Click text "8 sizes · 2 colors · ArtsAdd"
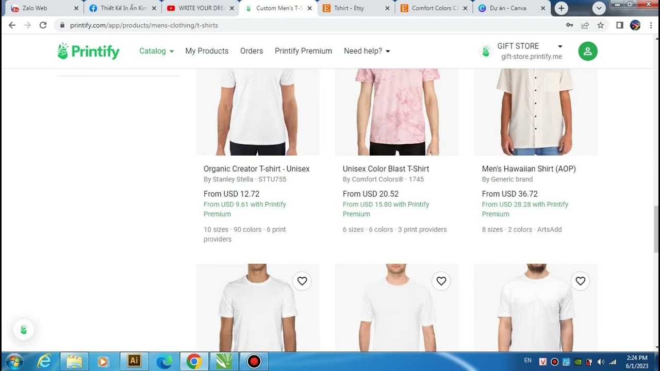The width and height of the screenshot is (660, 371). point(522,229)
